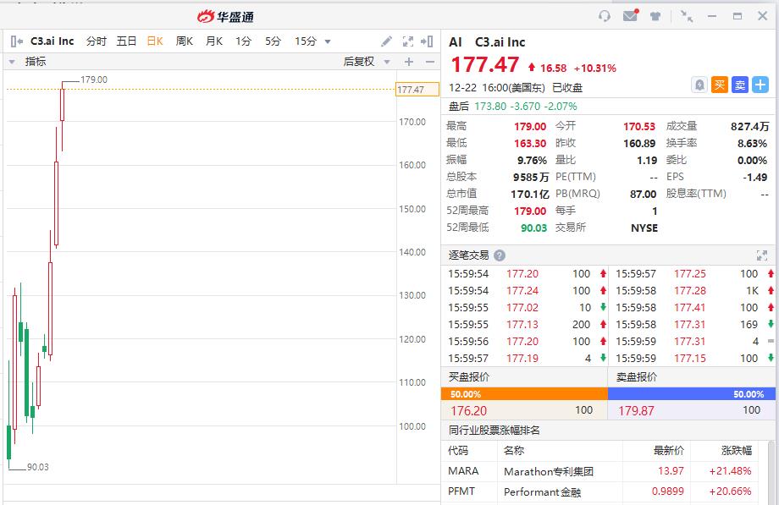Viewport: 779px width, 505px height.
Task: Click the compact window shrink icon
Action: tap(687, 16)
